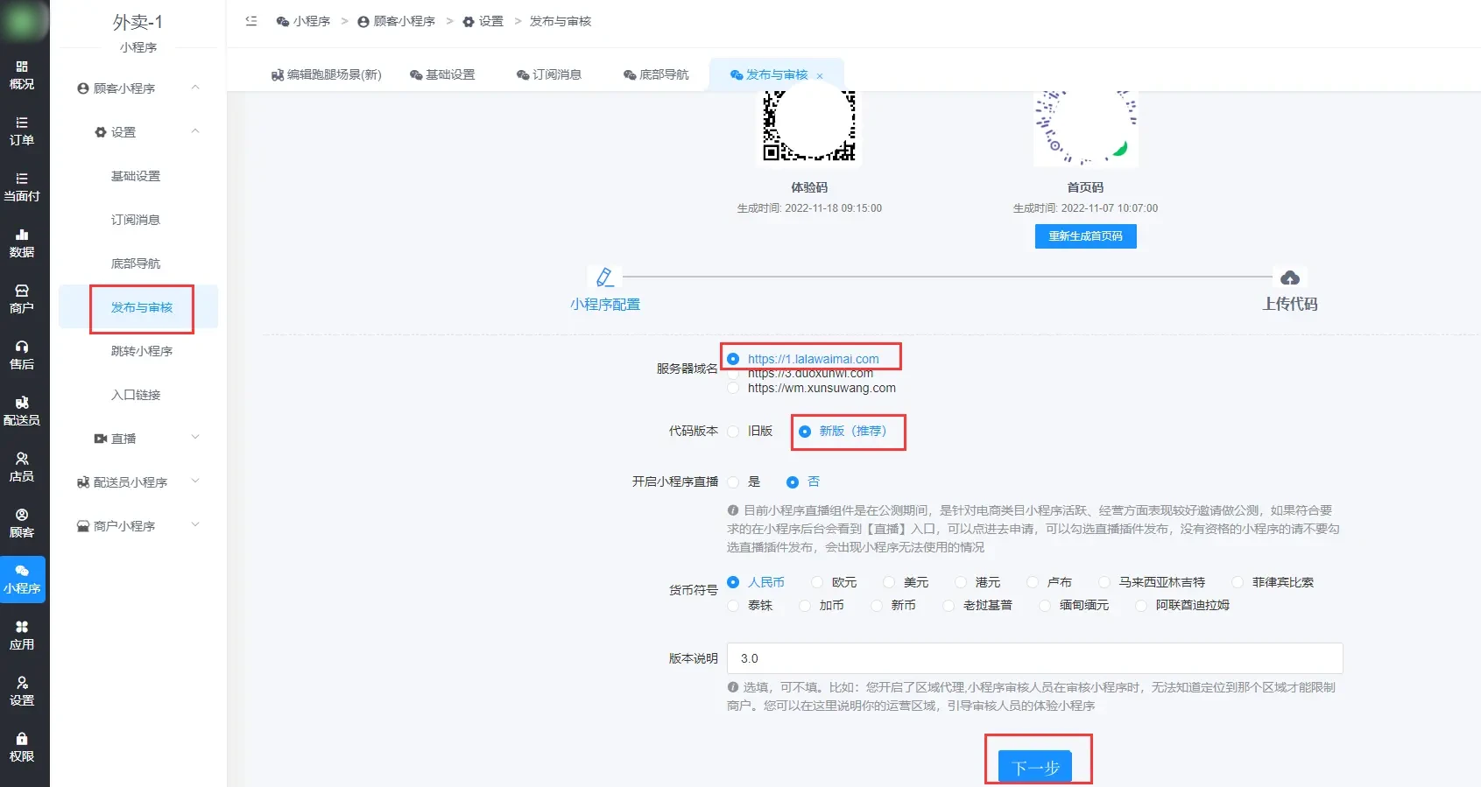Open 当面付 pay-in-person section
Viewport: 1481px width, 787px height.
pos(22,187)
